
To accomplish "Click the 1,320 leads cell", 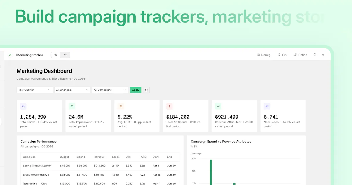I will tap(115, 175).
